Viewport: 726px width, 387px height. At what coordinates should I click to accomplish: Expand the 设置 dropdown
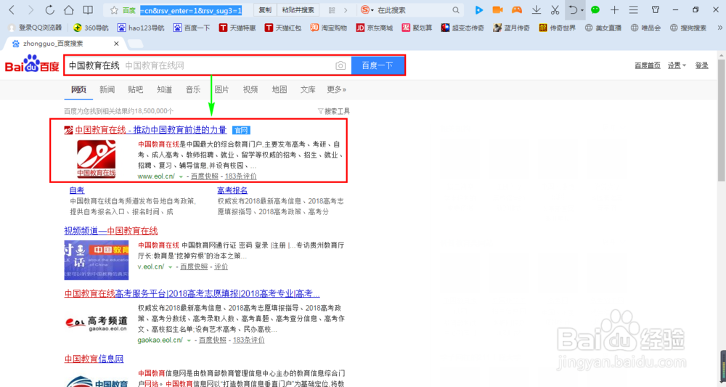[x=677, y=66]
